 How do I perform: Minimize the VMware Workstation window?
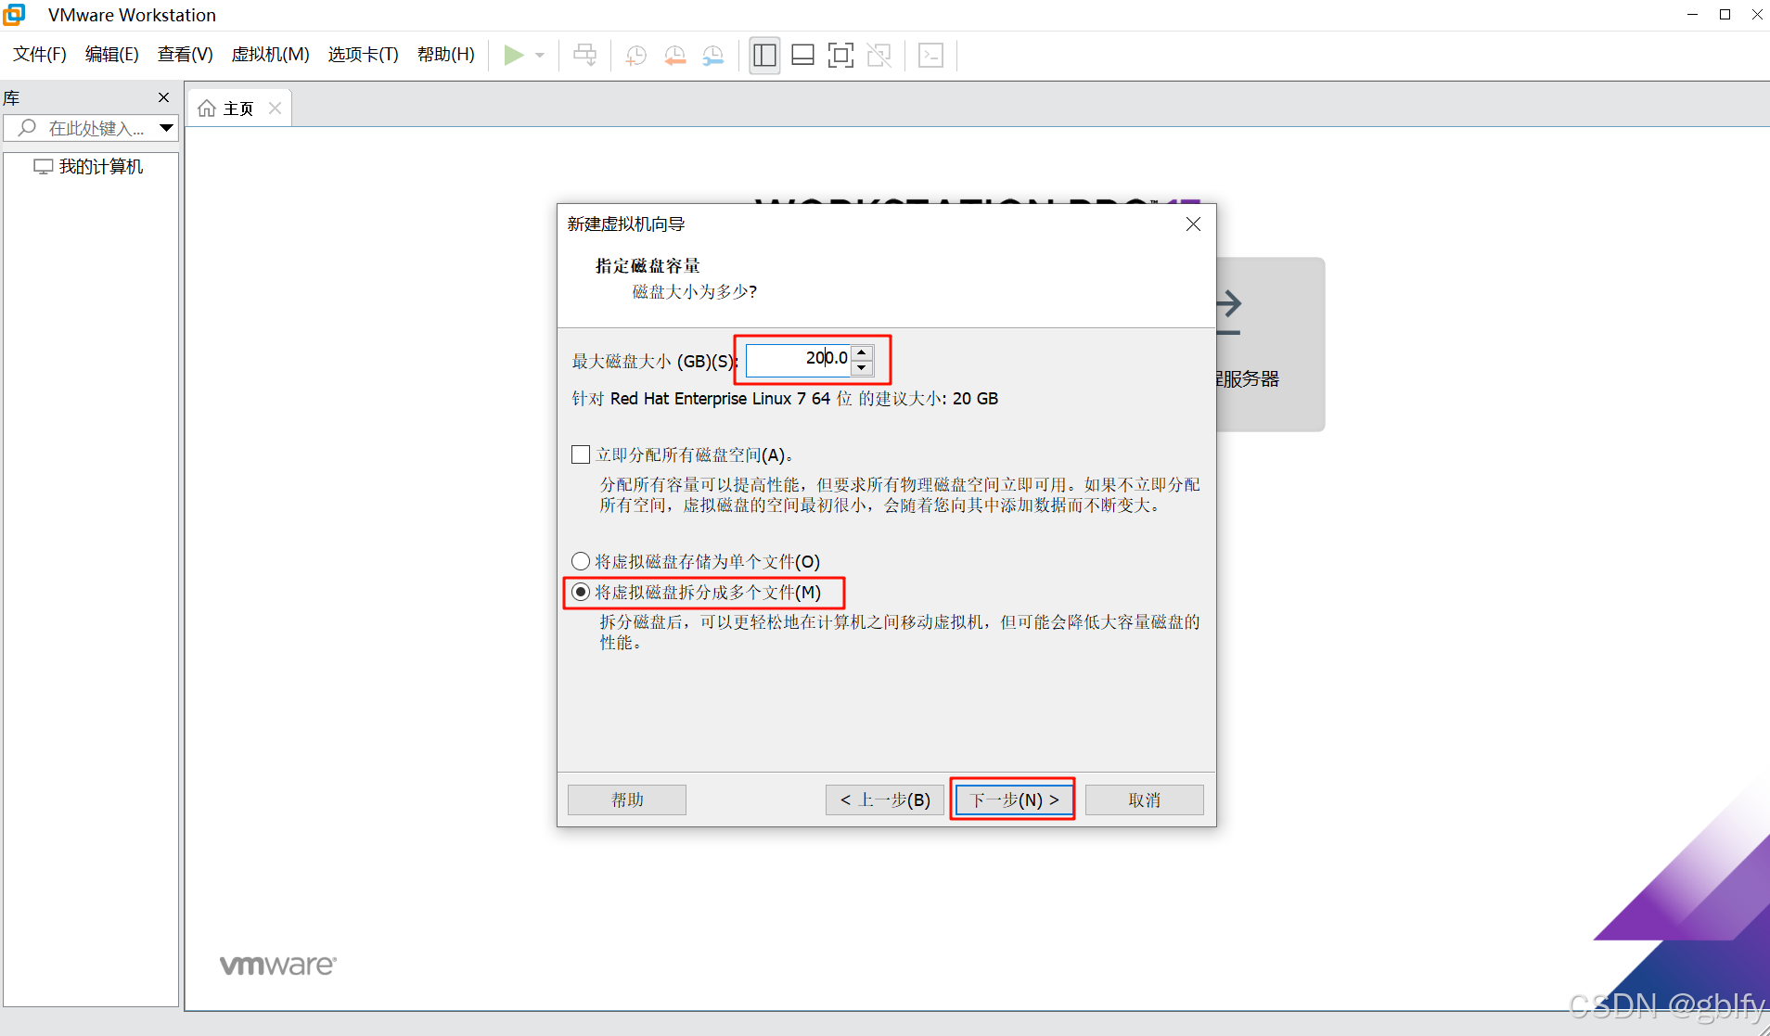pyautogui.click(x=1693, y=15)
